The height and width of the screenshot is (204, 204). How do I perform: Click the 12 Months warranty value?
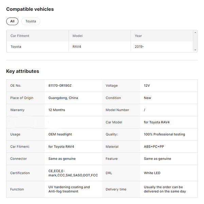click(57, 110)
